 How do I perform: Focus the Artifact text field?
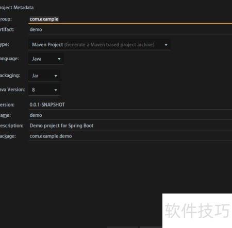[x=130, y=29]
